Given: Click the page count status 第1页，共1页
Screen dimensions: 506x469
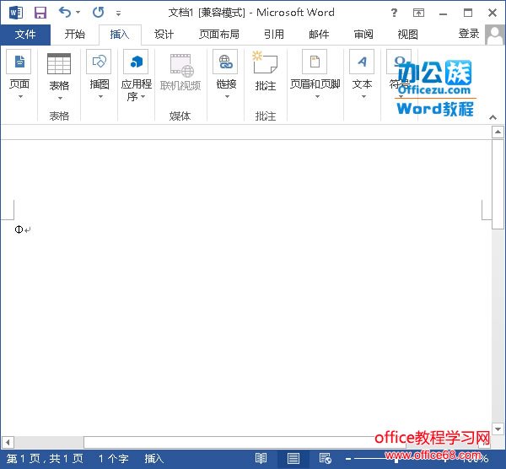Looking at the screenshot, I should pyautogui.click(x=45, y=458).
